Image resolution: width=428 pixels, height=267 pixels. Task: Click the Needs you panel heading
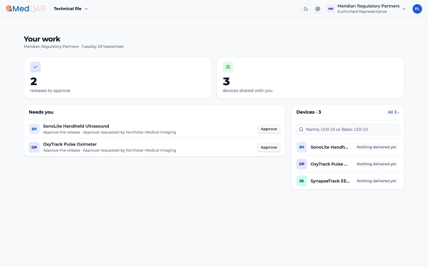pyautogui.click(x=41, y=112)
